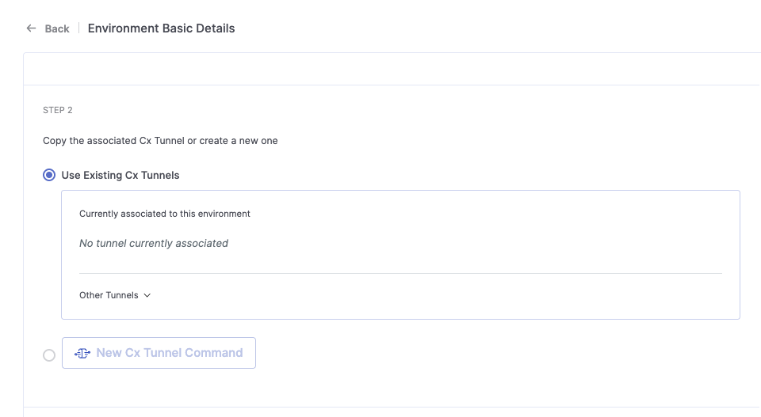Click the back arrow icon
Viewport: 761px width, 417px height.
point(31,28)
